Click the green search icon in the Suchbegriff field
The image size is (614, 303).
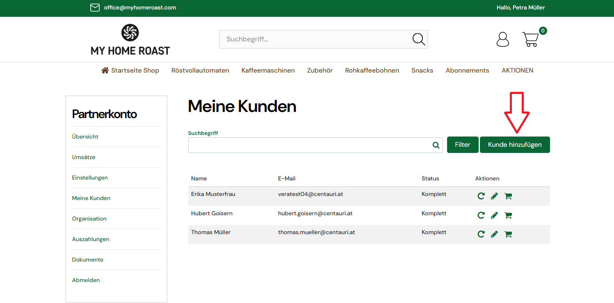[x=436, y=145]
